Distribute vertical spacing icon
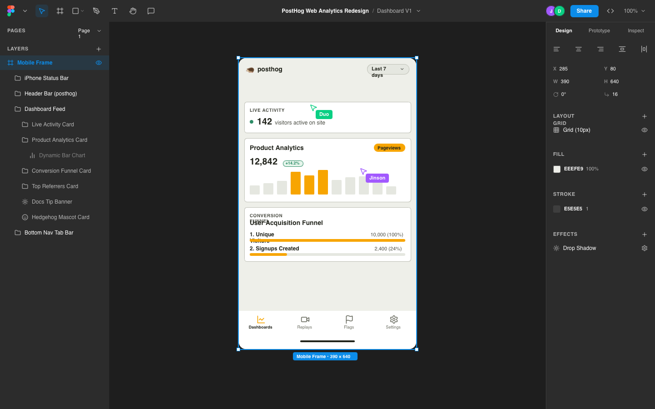The image size is (655, 409). click(x=622, y=49)
